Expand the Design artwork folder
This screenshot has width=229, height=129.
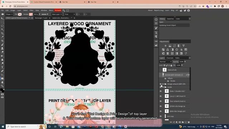163,84
